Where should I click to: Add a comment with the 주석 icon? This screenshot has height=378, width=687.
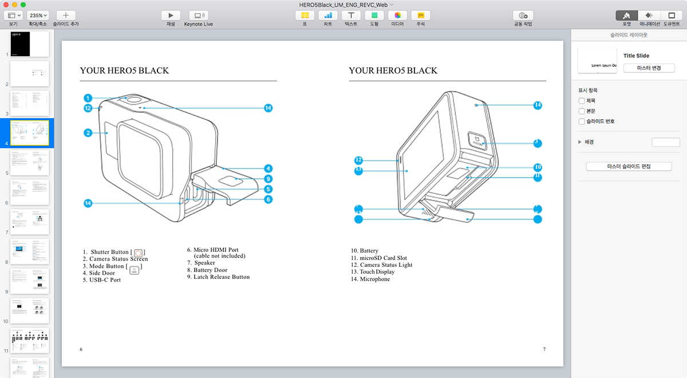pos(421,15)
